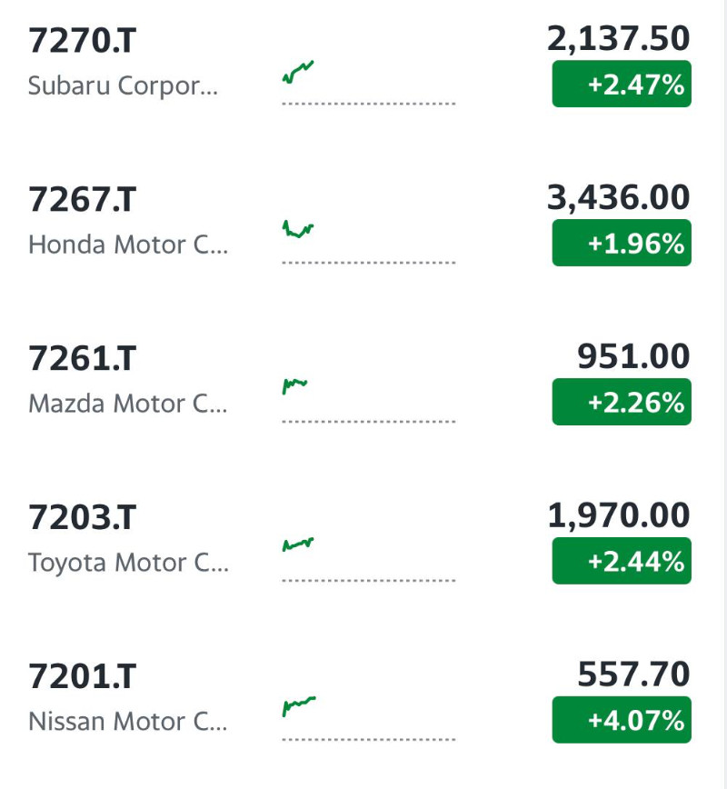Select Mazda Motor company name
Image resolution: width=727 pixels, height=789 pixels.
128,404
